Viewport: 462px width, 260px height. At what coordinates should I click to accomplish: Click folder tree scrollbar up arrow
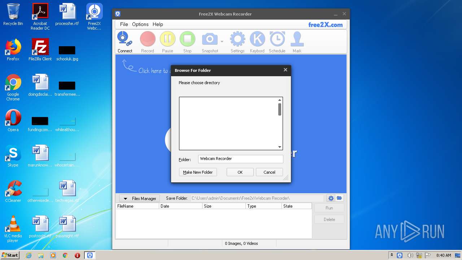pos(279,100)
